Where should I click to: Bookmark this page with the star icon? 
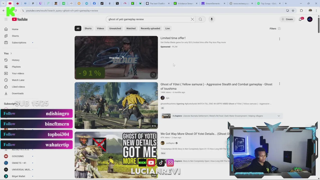pyautogui.click(x=293, y=10)
